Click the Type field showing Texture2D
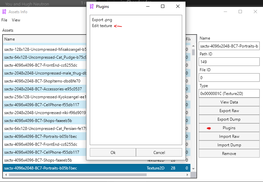Image resolution: width=263 pixels, height=182 pixels. 229,94
